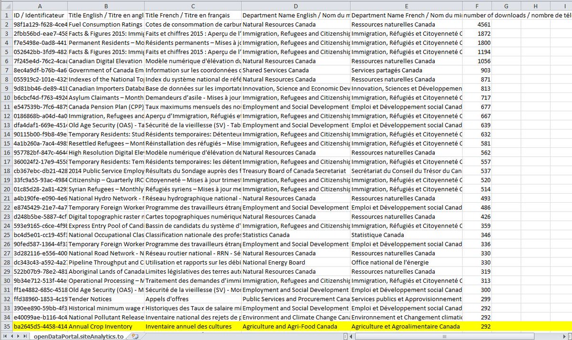Select the cell with value 1056
Screen dimensions: 572x340
tap(477, 61)
